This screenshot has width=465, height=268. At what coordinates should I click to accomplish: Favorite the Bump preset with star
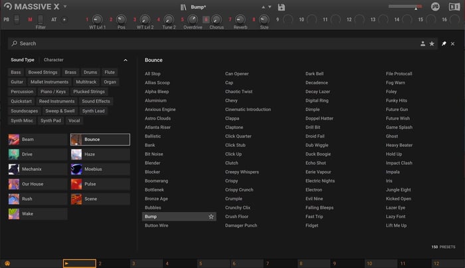pyautogui.click(x=211, y=217)
